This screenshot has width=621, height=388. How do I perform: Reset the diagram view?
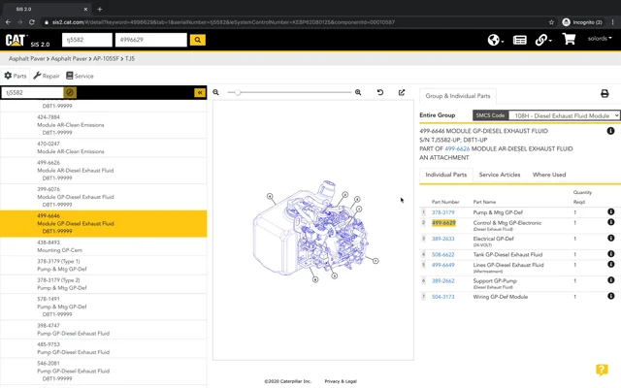pos(379,92)
